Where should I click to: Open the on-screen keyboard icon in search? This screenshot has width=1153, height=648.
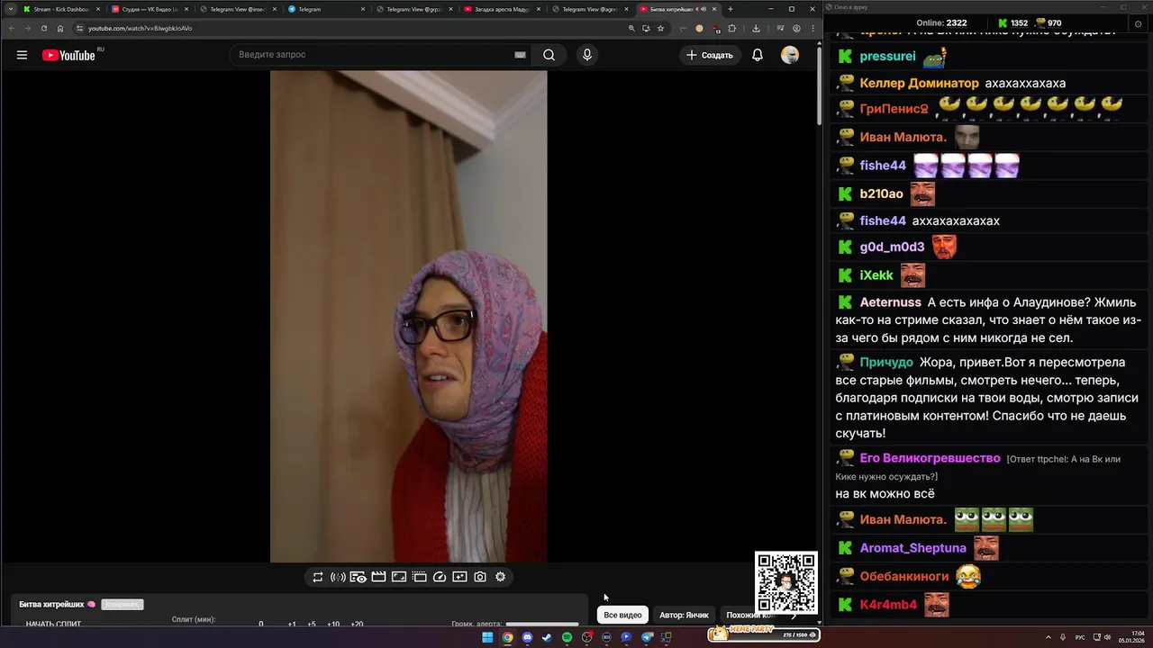click(x=520, y=55)
